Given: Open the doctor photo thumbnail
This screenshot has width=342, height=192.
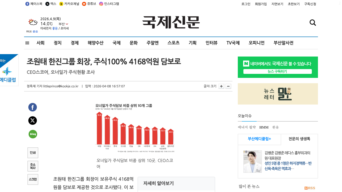Looking at the screenshot, I should (x=252, y=162).
